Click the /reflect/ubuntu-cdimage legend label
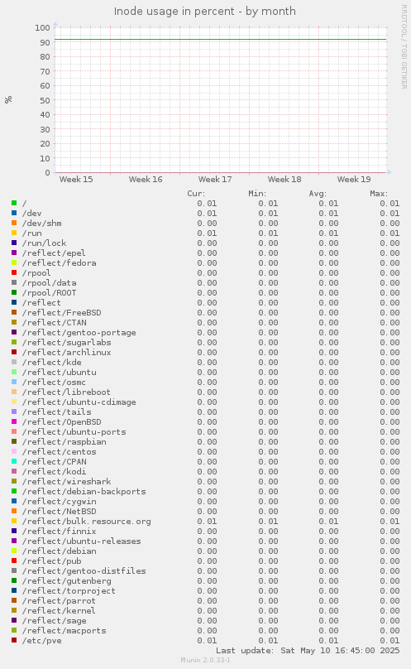This screenshot has height=669, width=411. tap(79, 402)
